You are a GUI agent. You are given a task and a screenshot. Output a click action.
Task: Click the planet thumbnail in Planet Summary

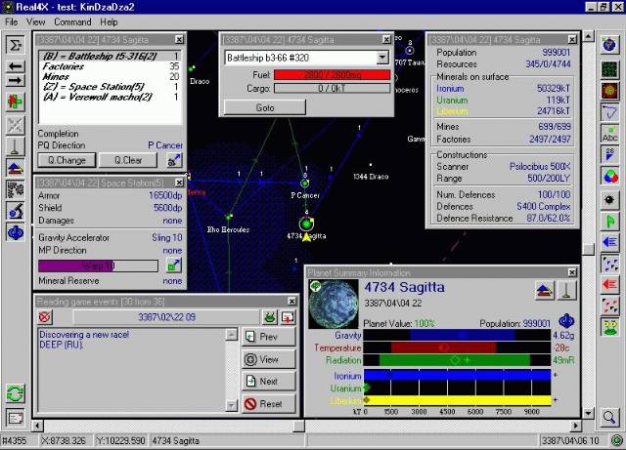(x=334, y=304)
